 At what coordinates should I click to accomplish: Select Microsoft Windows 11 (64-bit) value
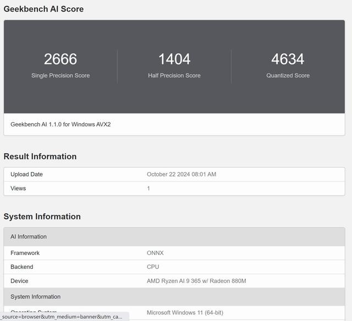point(185,312)
